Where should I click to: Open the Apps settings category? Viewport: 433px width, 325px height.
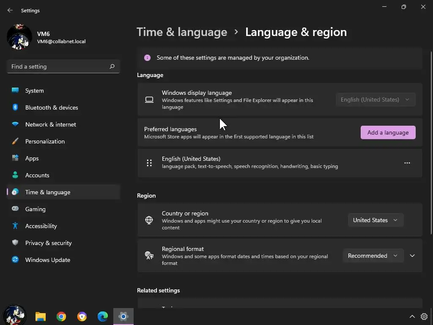tap(63, 158)
